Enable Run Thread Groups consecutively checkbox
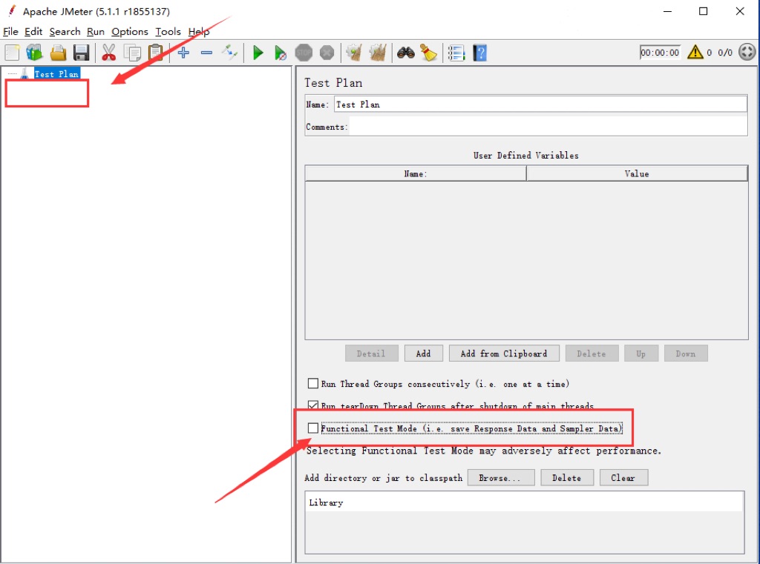Viewport: 760px width, 564px height. [x=313, y=383]
